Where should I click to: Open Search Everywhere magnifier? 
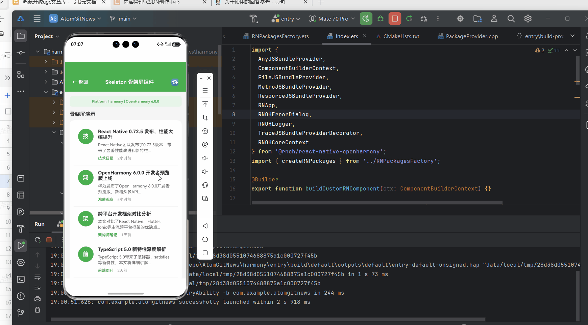[x=511, y=19]
